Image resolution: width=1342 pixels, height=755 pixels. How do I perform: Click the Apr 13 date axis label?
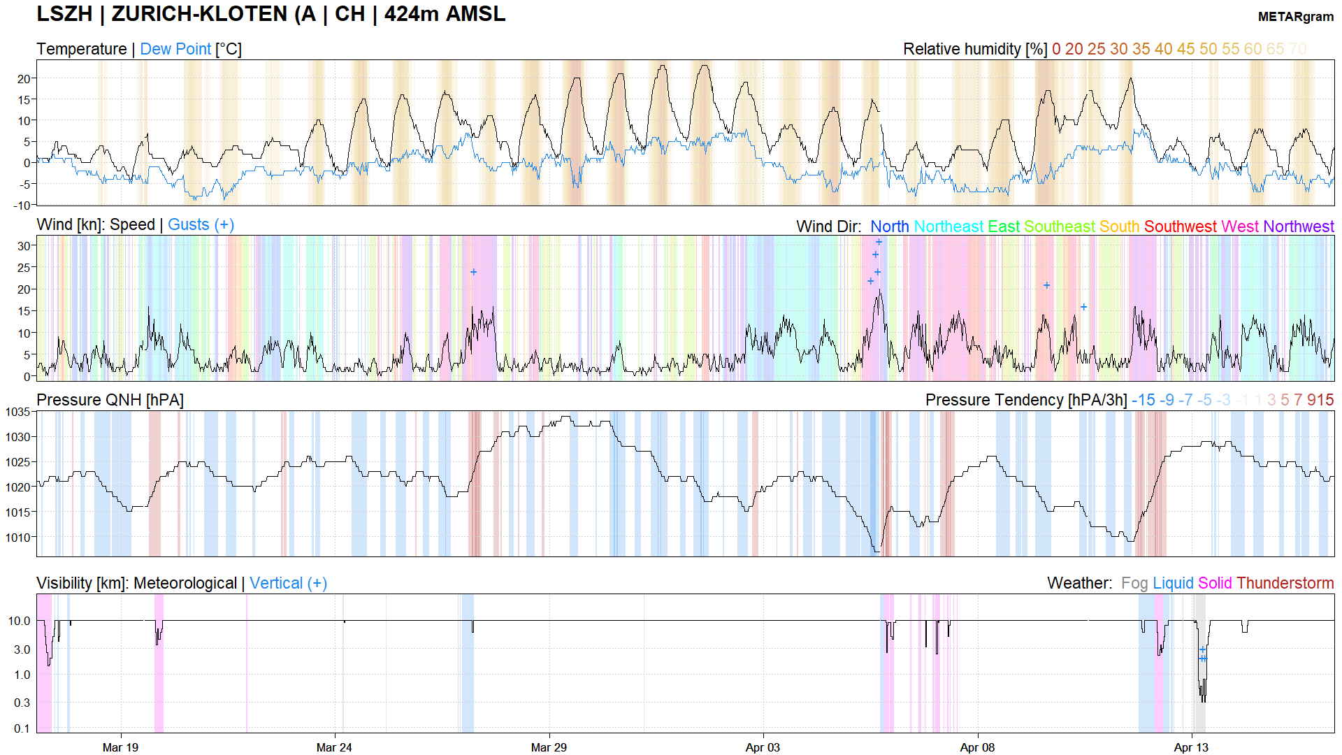pos(1191,747)
